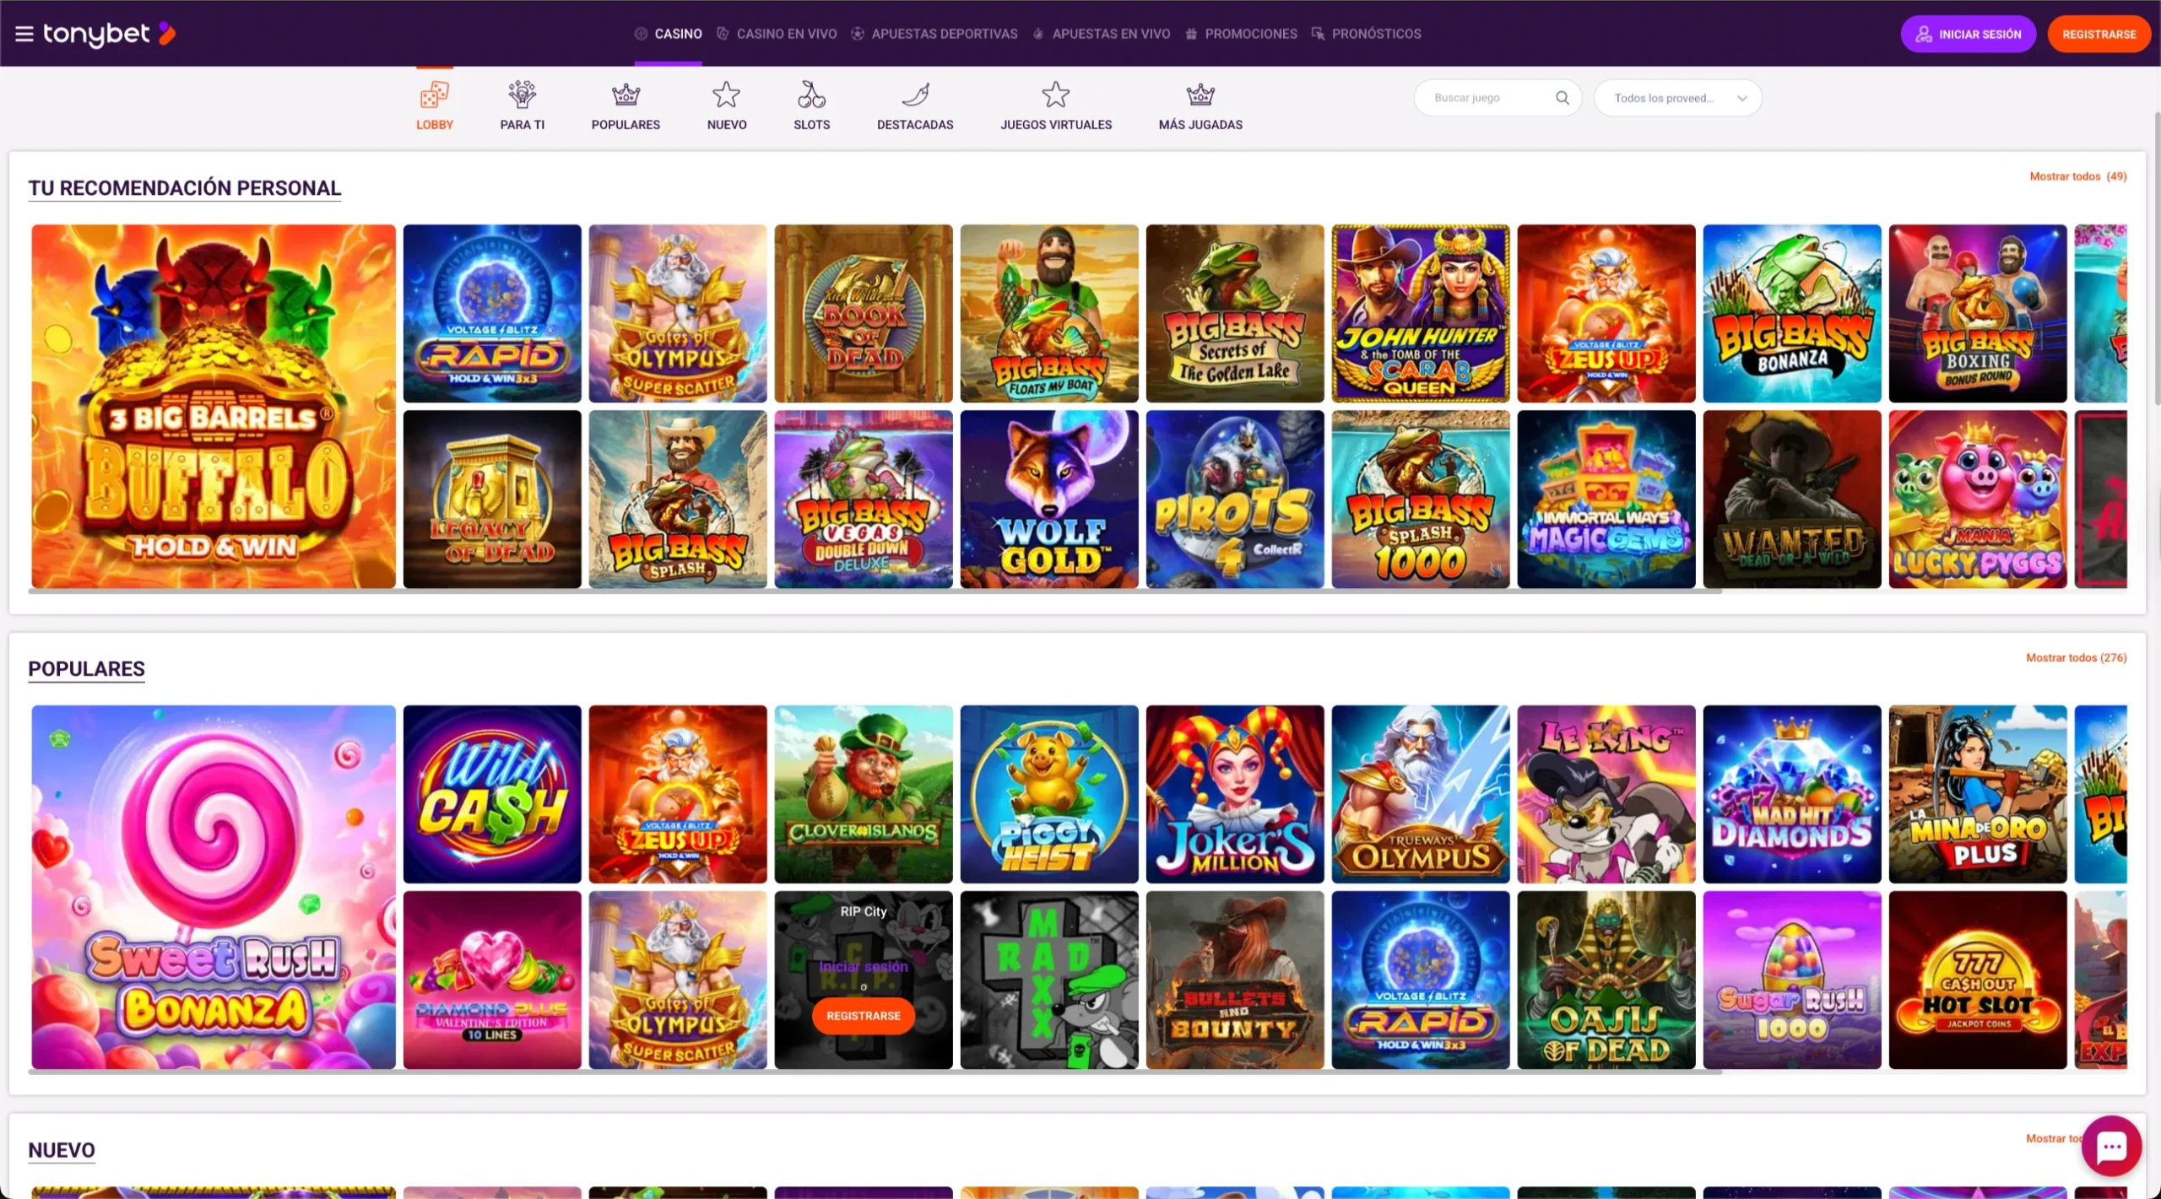Viewport: 2161px width, 1199px height.
Task: Open the hamburger navigation menu
Action: click(x=24, y=33)
